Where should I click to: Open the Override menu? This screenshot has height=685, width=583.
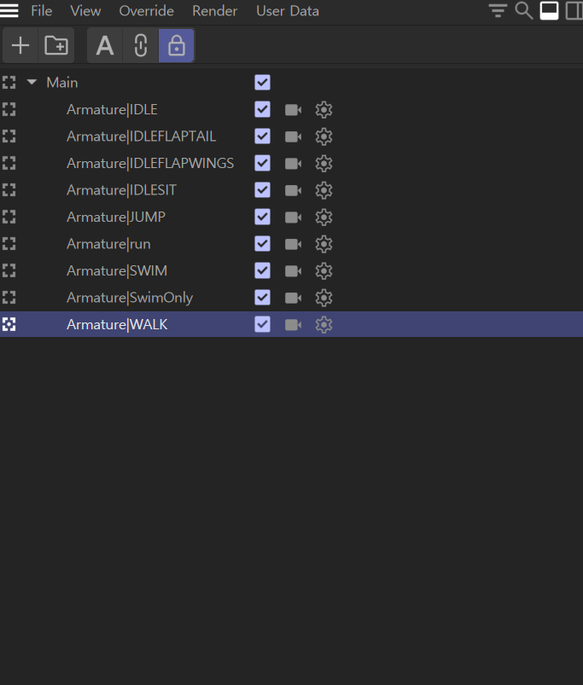(146, 11)
